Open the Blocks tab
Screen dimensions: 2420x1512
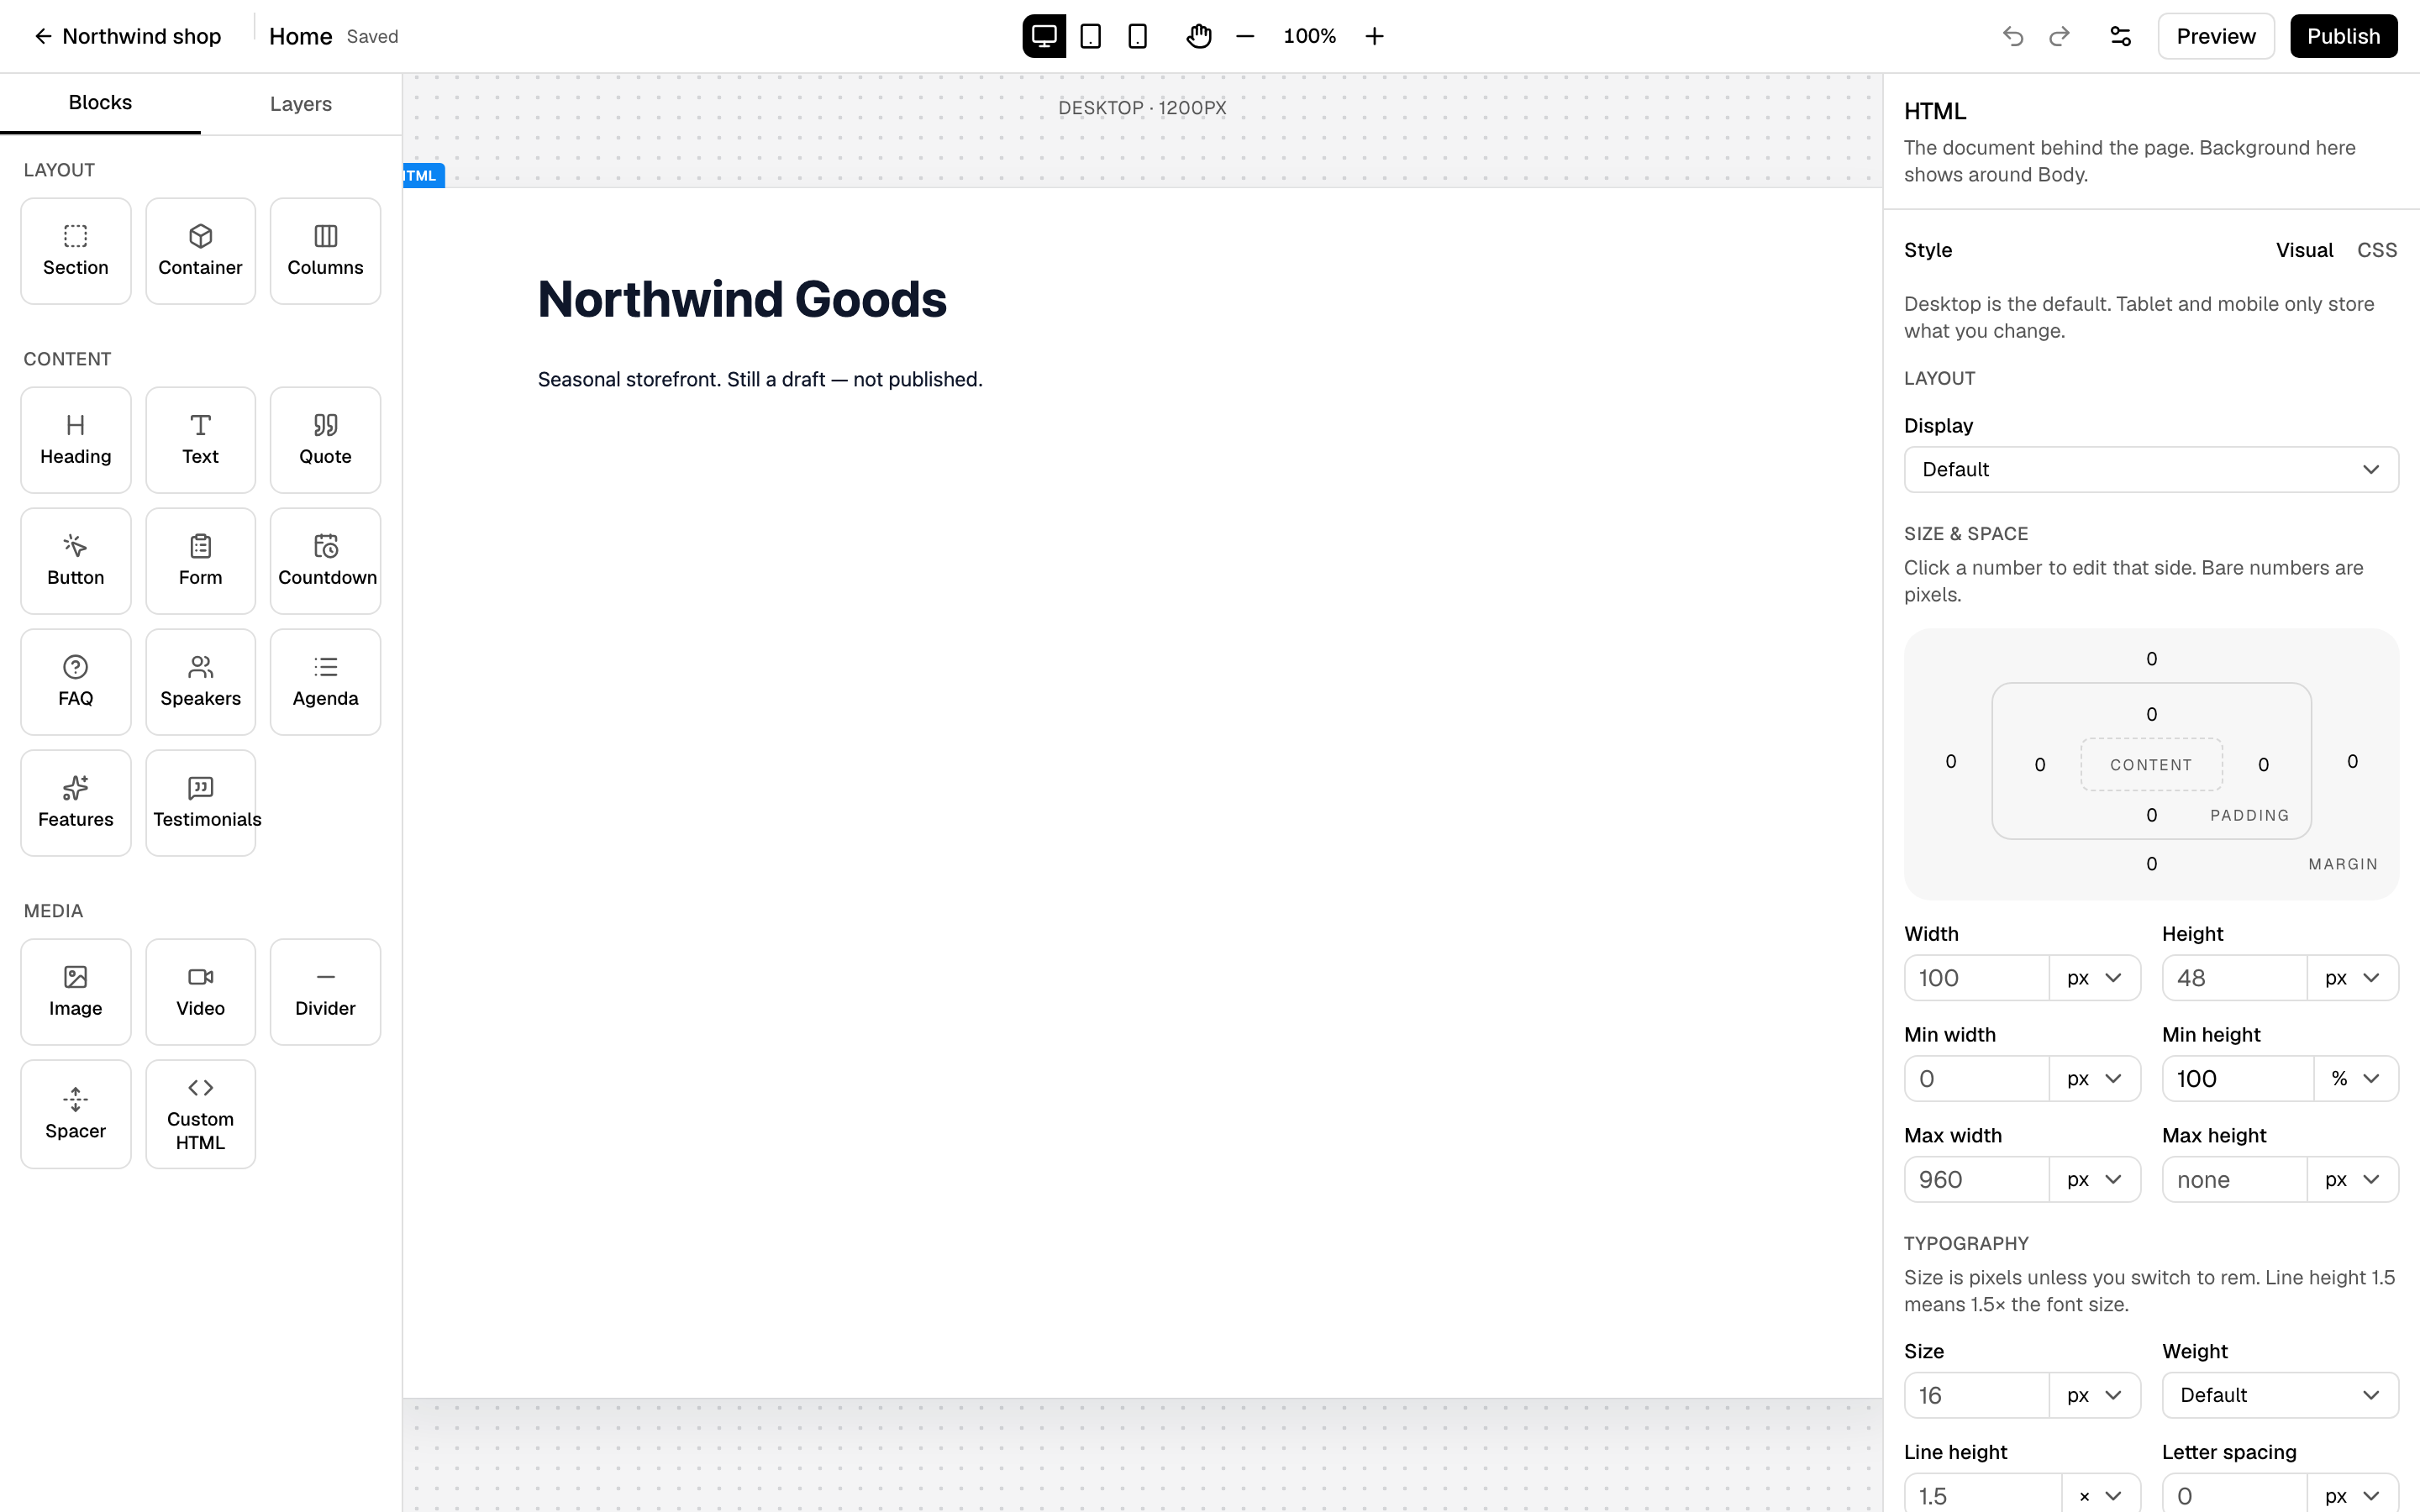coord(100,103)
